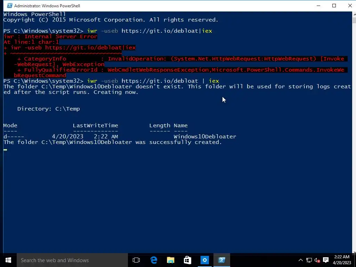Focus the Search the web and Windows box
Screen dimensions: 356x267
coord(72,260)
